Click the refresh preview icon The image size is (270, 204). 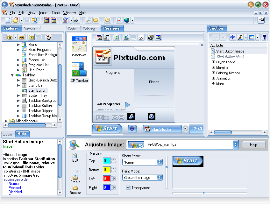coord(117,37)
